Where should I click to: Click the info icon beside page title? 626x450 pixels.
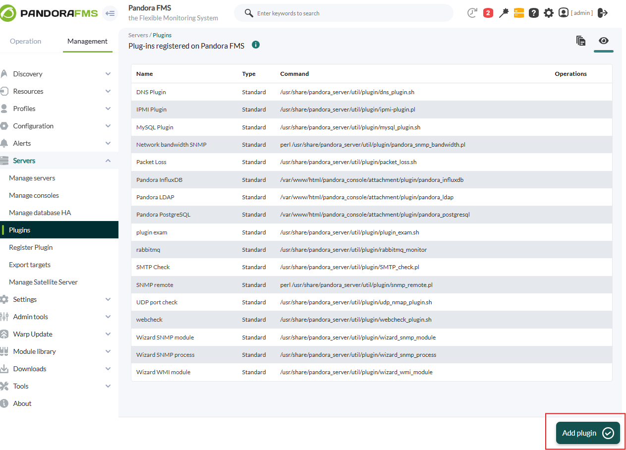(x=256, y=45)
